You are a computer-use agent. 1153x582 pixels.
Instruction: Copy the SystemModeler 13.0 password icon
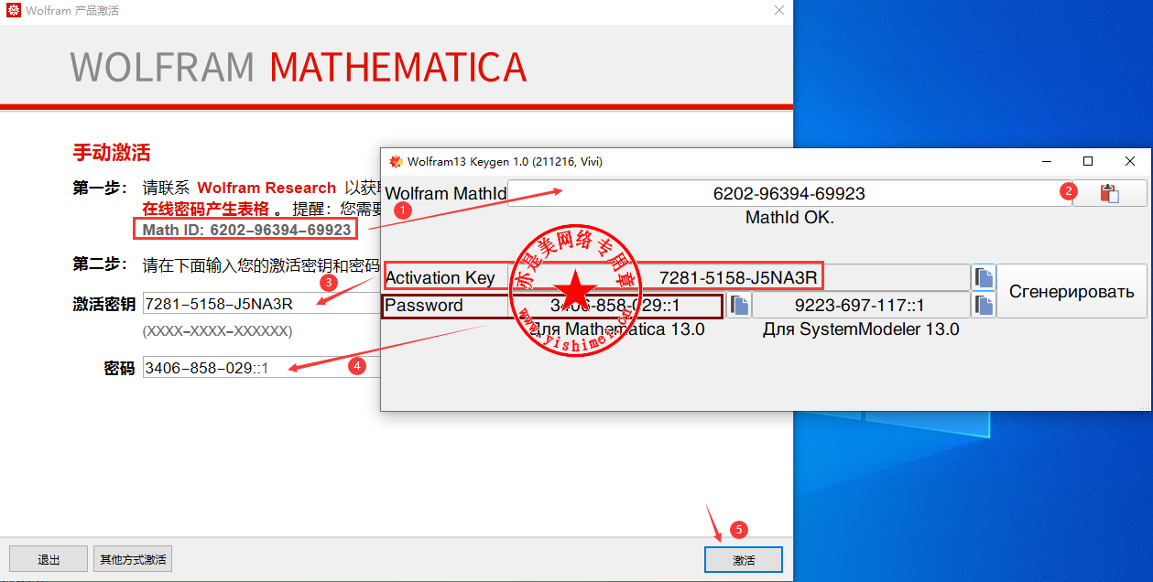click(984, 305)
